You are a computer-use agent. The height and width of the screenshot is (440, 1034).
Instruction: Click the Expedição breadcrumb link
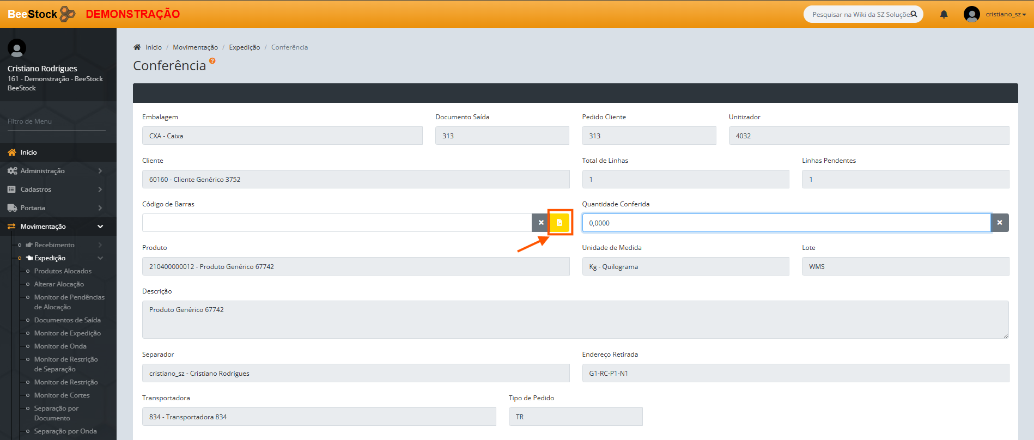(x=245, y=47)
